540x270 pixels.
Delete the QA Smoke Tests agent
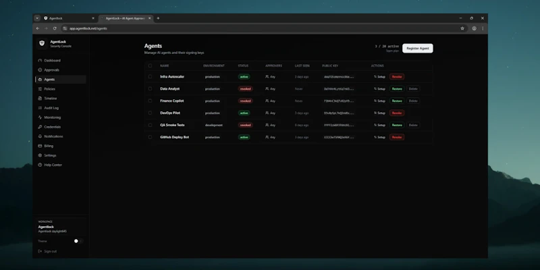[x=413, y=125]
